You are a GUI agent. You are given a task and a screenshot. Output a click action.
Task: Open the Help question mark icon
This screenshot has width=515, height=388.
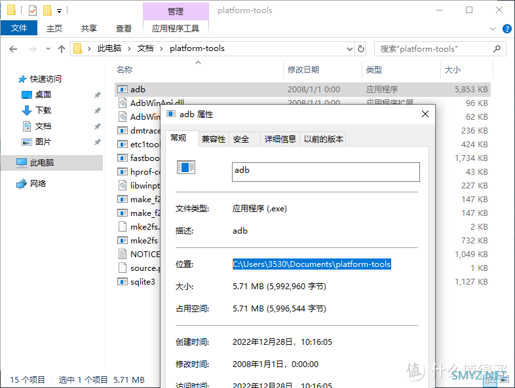tap(506, 29)
